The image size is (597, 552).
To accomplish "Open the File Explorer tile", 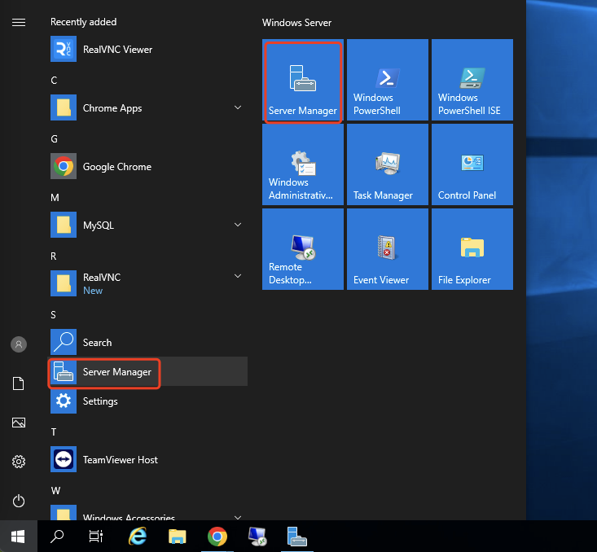I will (472, 249).
